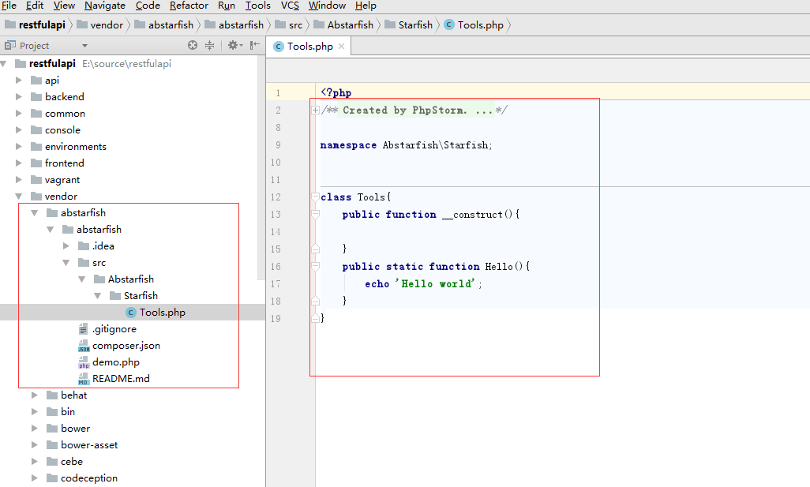Click the 'Hello world' string in code

click(x=434, y=283)
